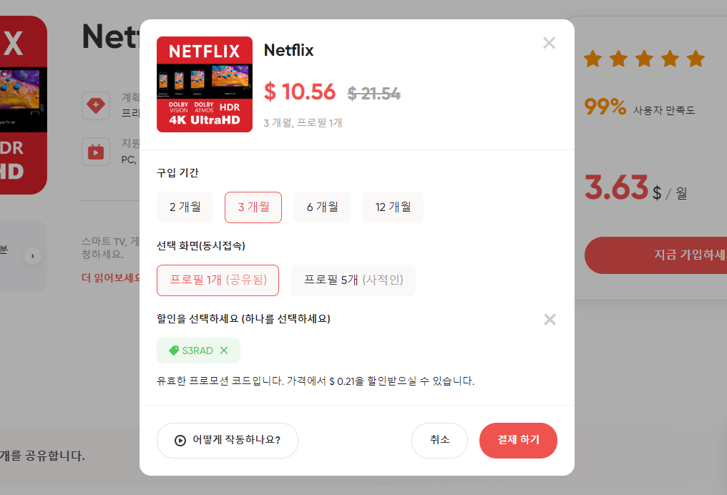Click the 할인을 선택하세요 heading
The image size is (727, 495).
click(x=243, y=319)
